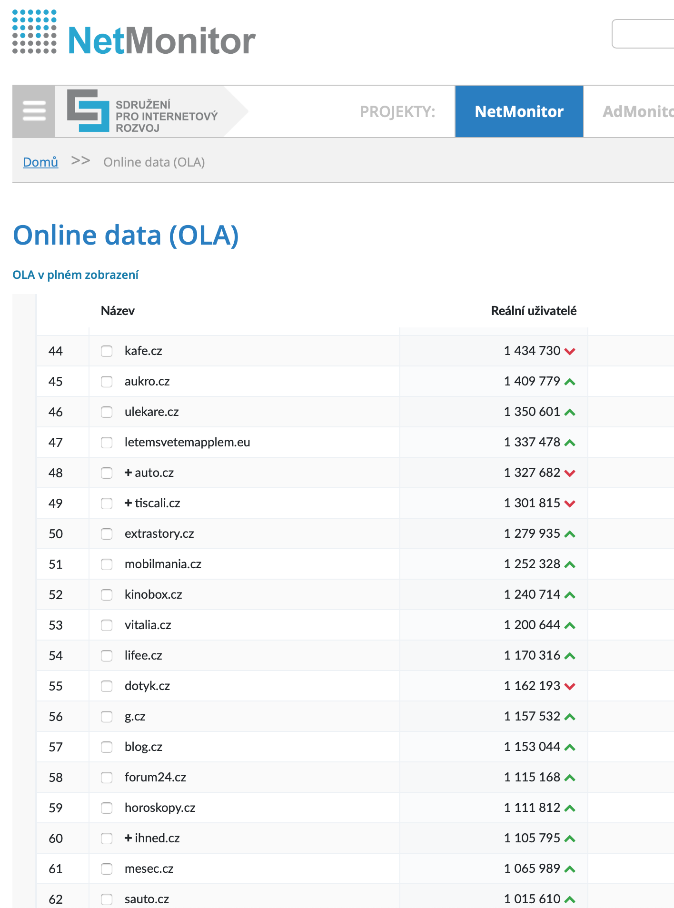
Task: Click the value 1 153 044
Action: pos(532,747)
